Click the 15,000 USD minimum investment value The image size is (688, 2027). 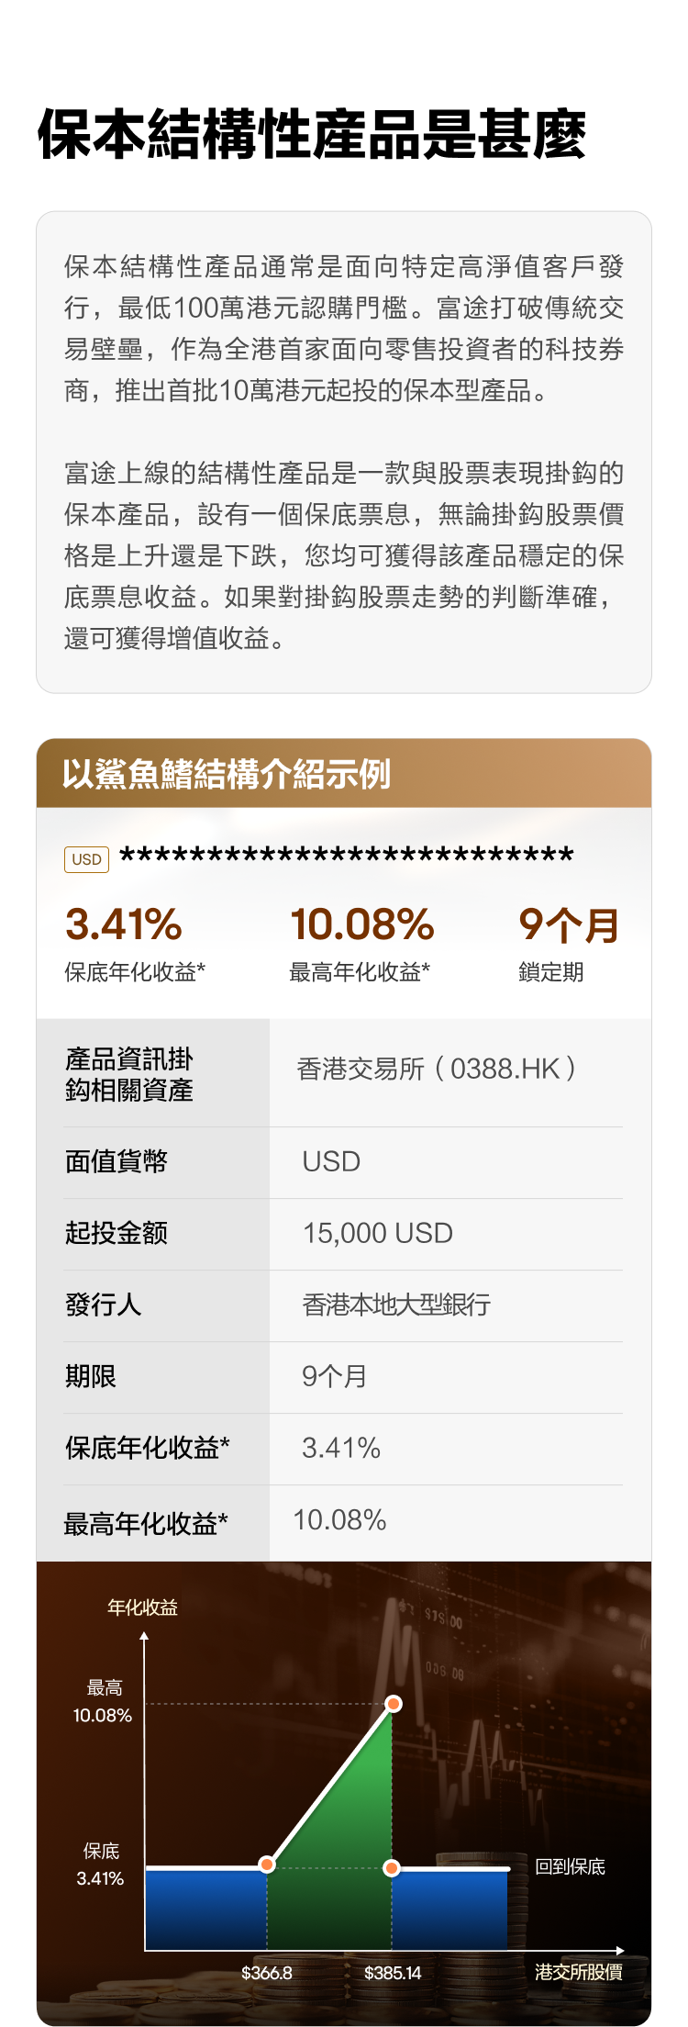click(378, 1233)
